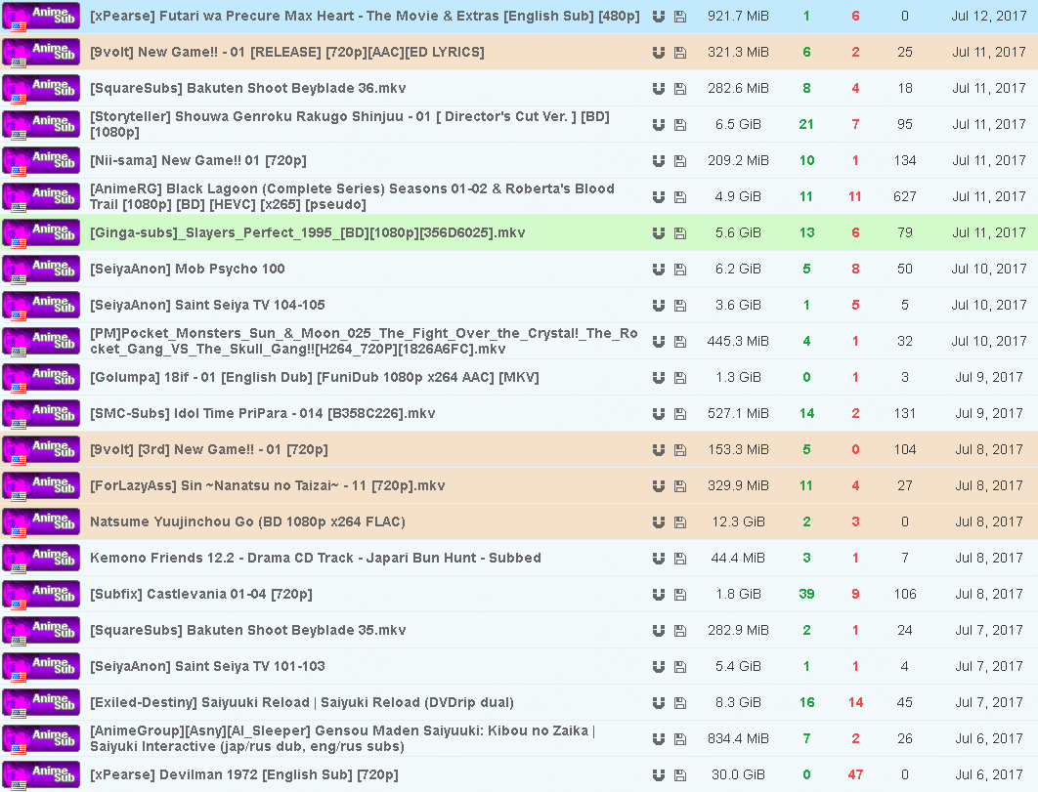
Task: Download torrent for [9volt] [3rd] New Game!! - 01
Action: click(x=680, y=450)
